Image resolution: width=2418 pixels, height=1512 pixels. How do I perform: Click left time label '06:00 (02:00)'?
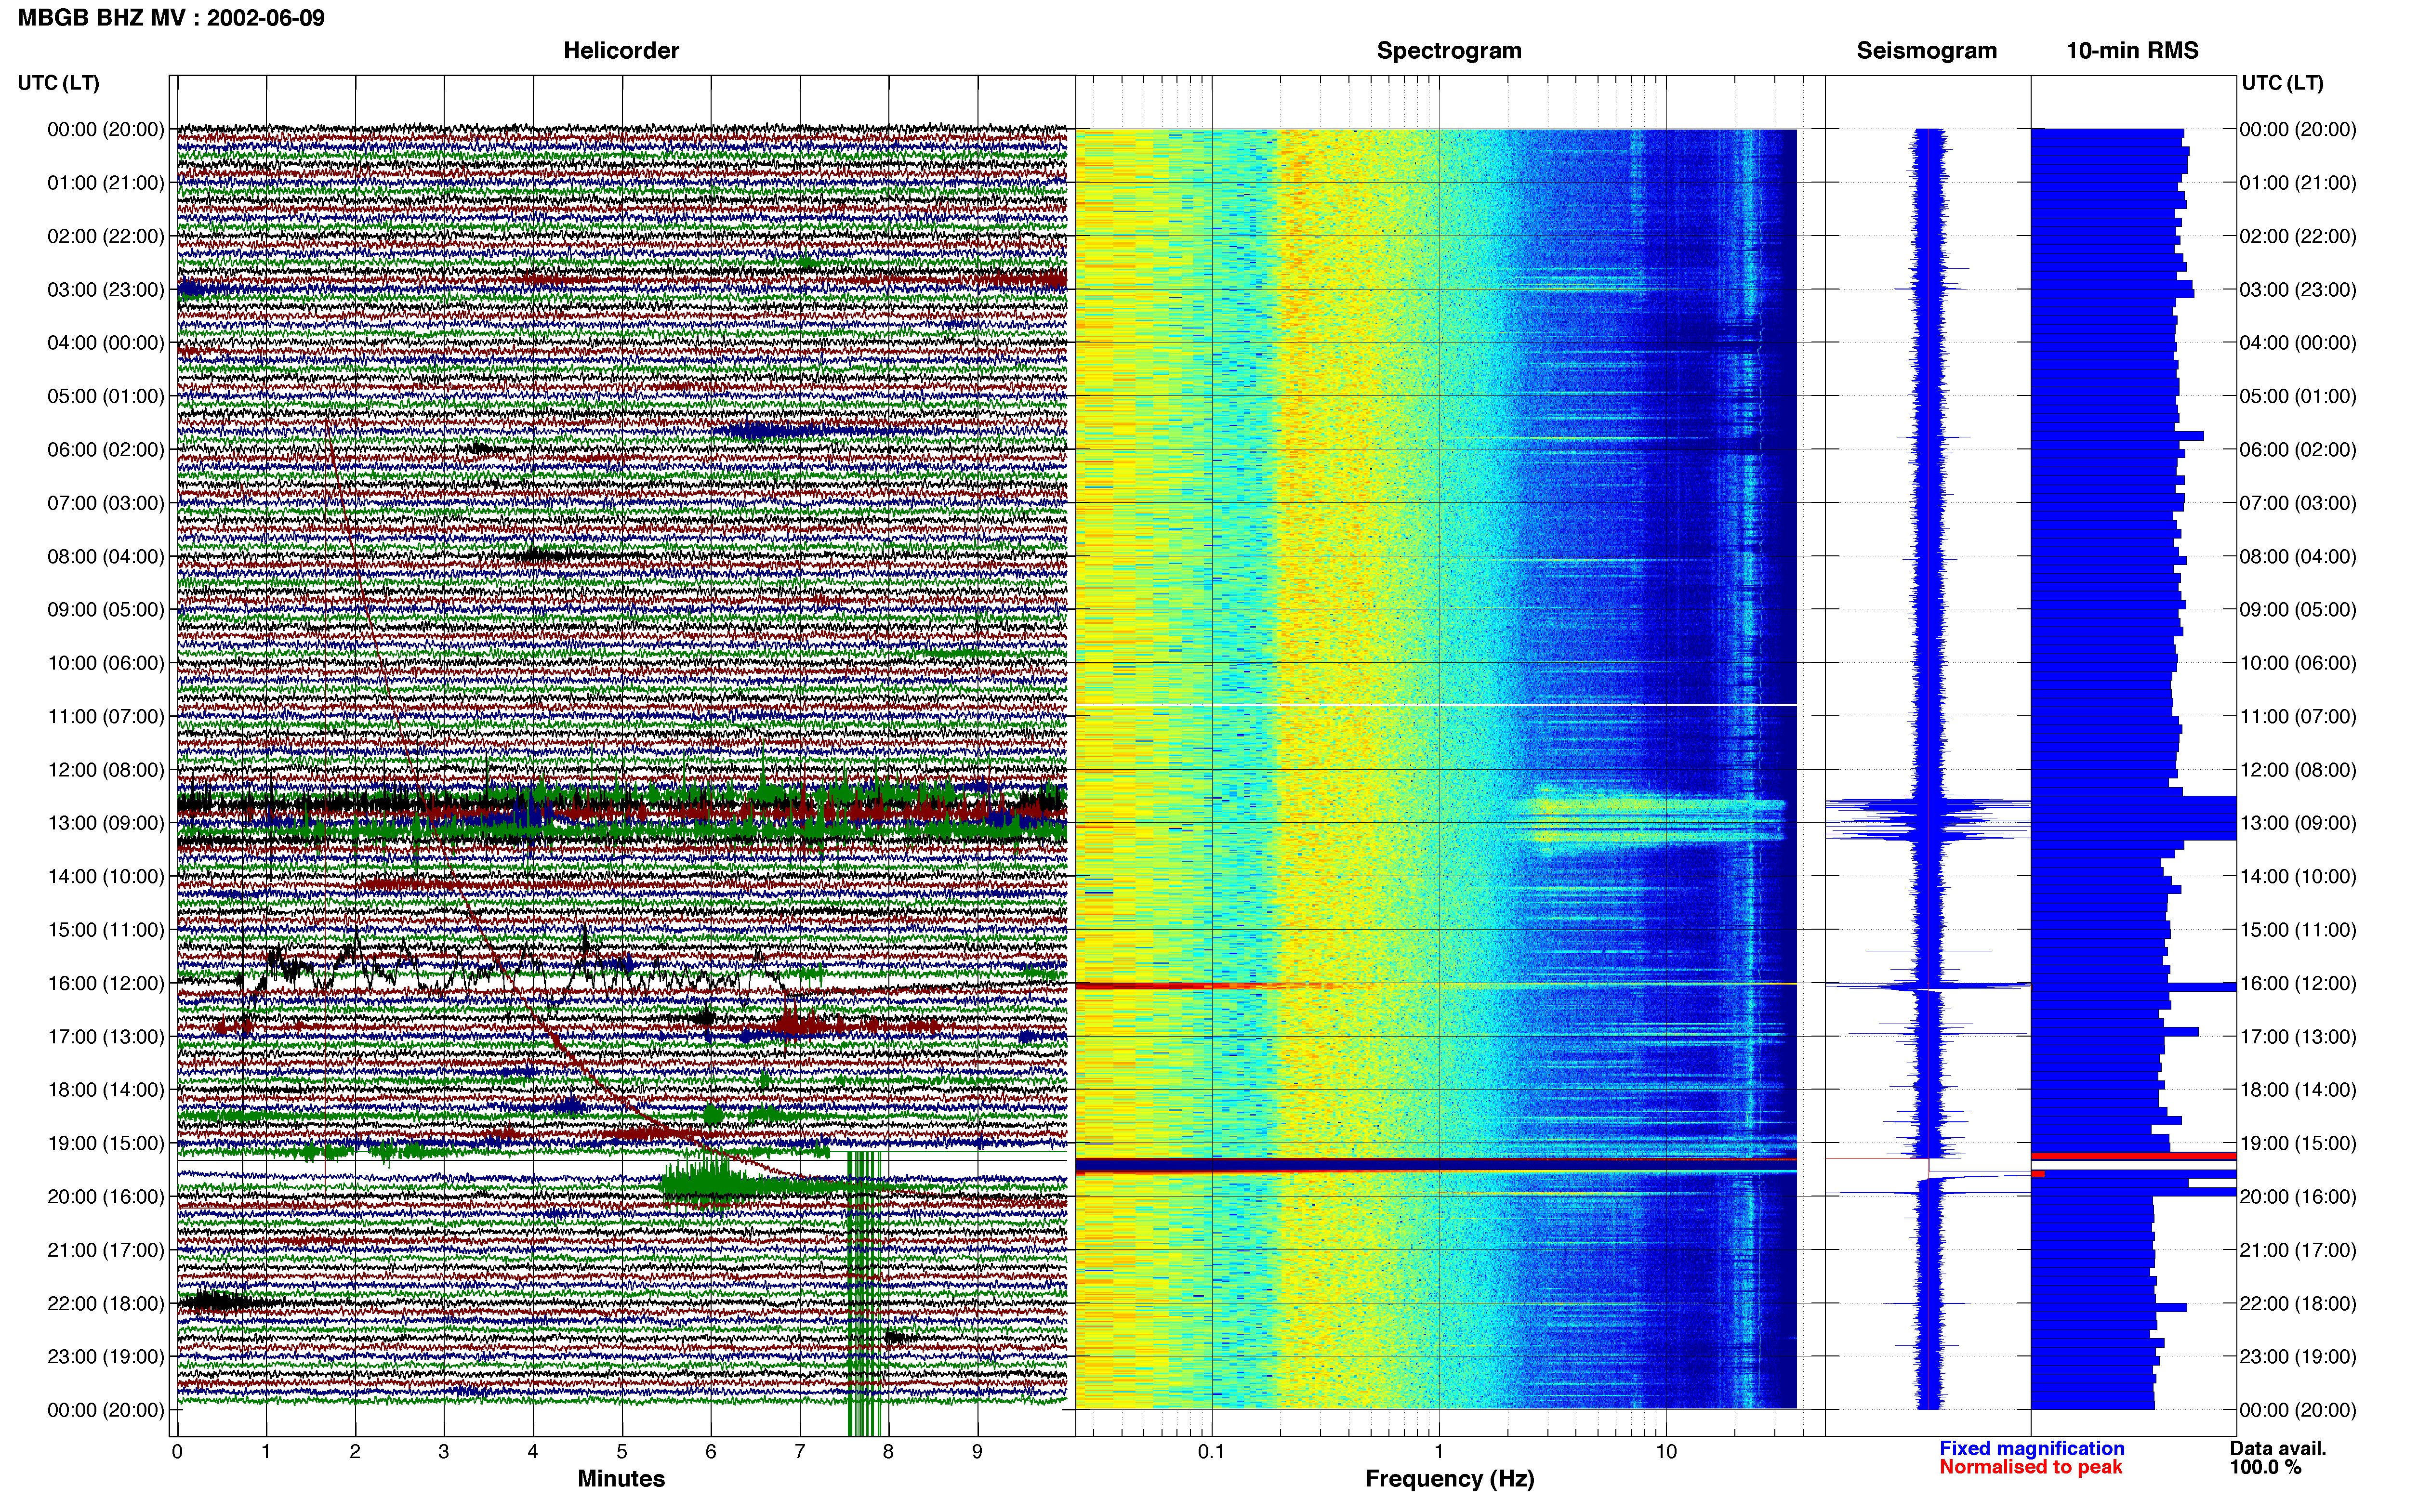pyautogui.click(x=106, y=450)
